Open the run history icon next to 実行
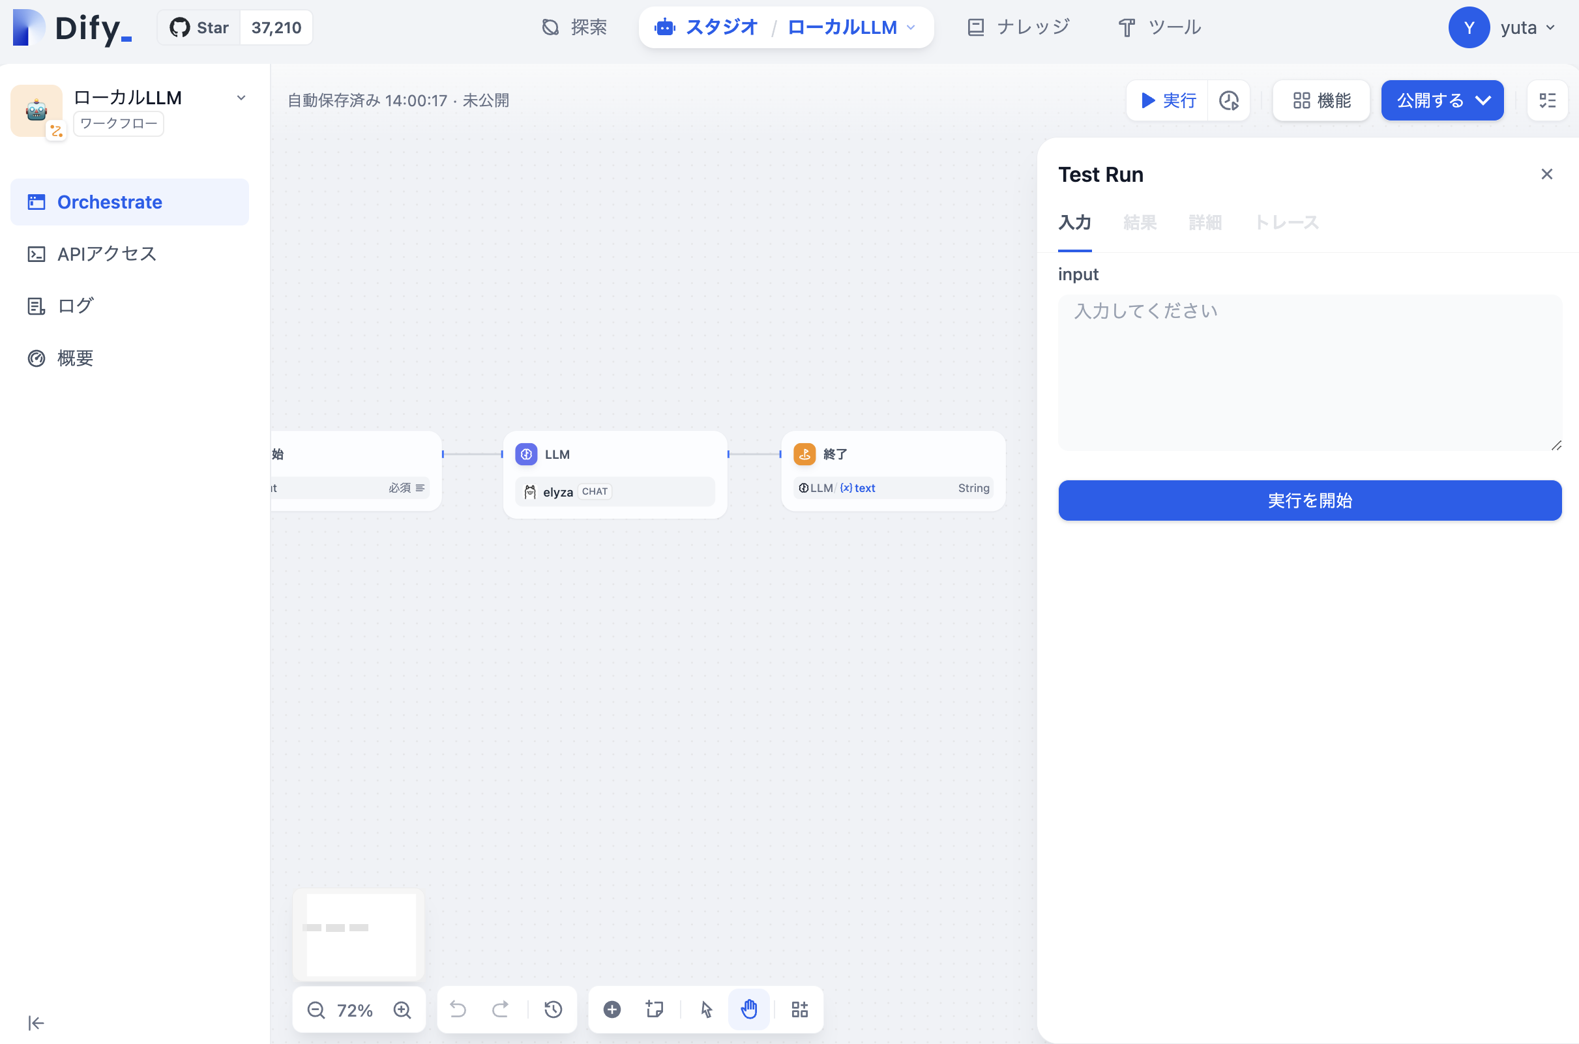This screenshot has height=1044, width=1579. click(1229, 100)
